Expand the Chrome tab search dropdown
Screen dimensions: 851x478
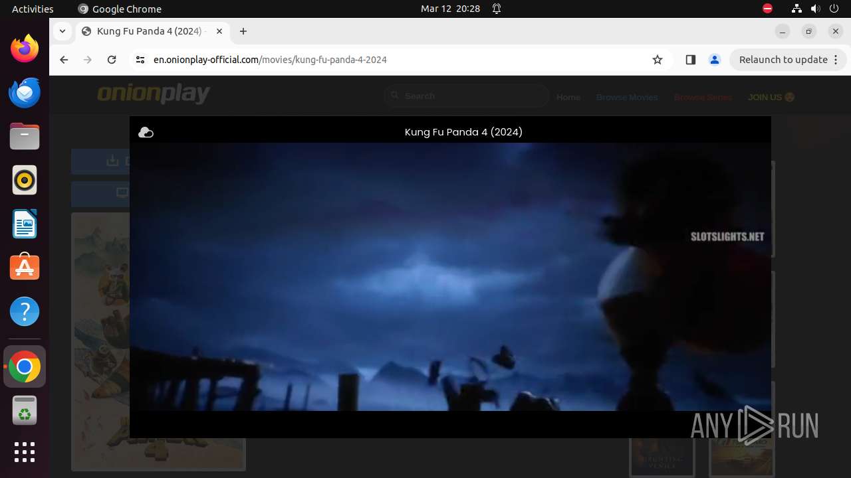(x=62, y=31)
